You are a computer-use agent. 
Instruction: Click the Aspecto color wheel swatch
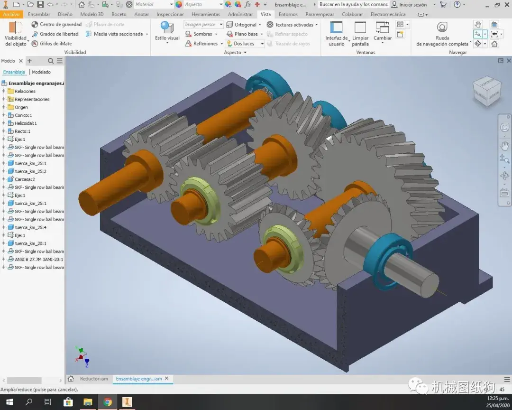click(179, 5)
